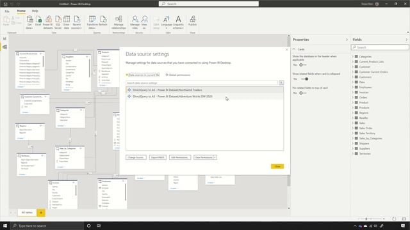
Task: Open Manage relationships from the ribbon
Action: click(119, 22)
